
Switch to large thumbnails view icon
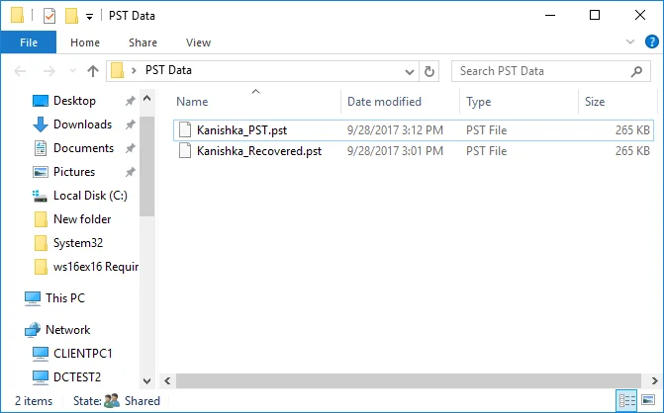click(x=648, y=400)
